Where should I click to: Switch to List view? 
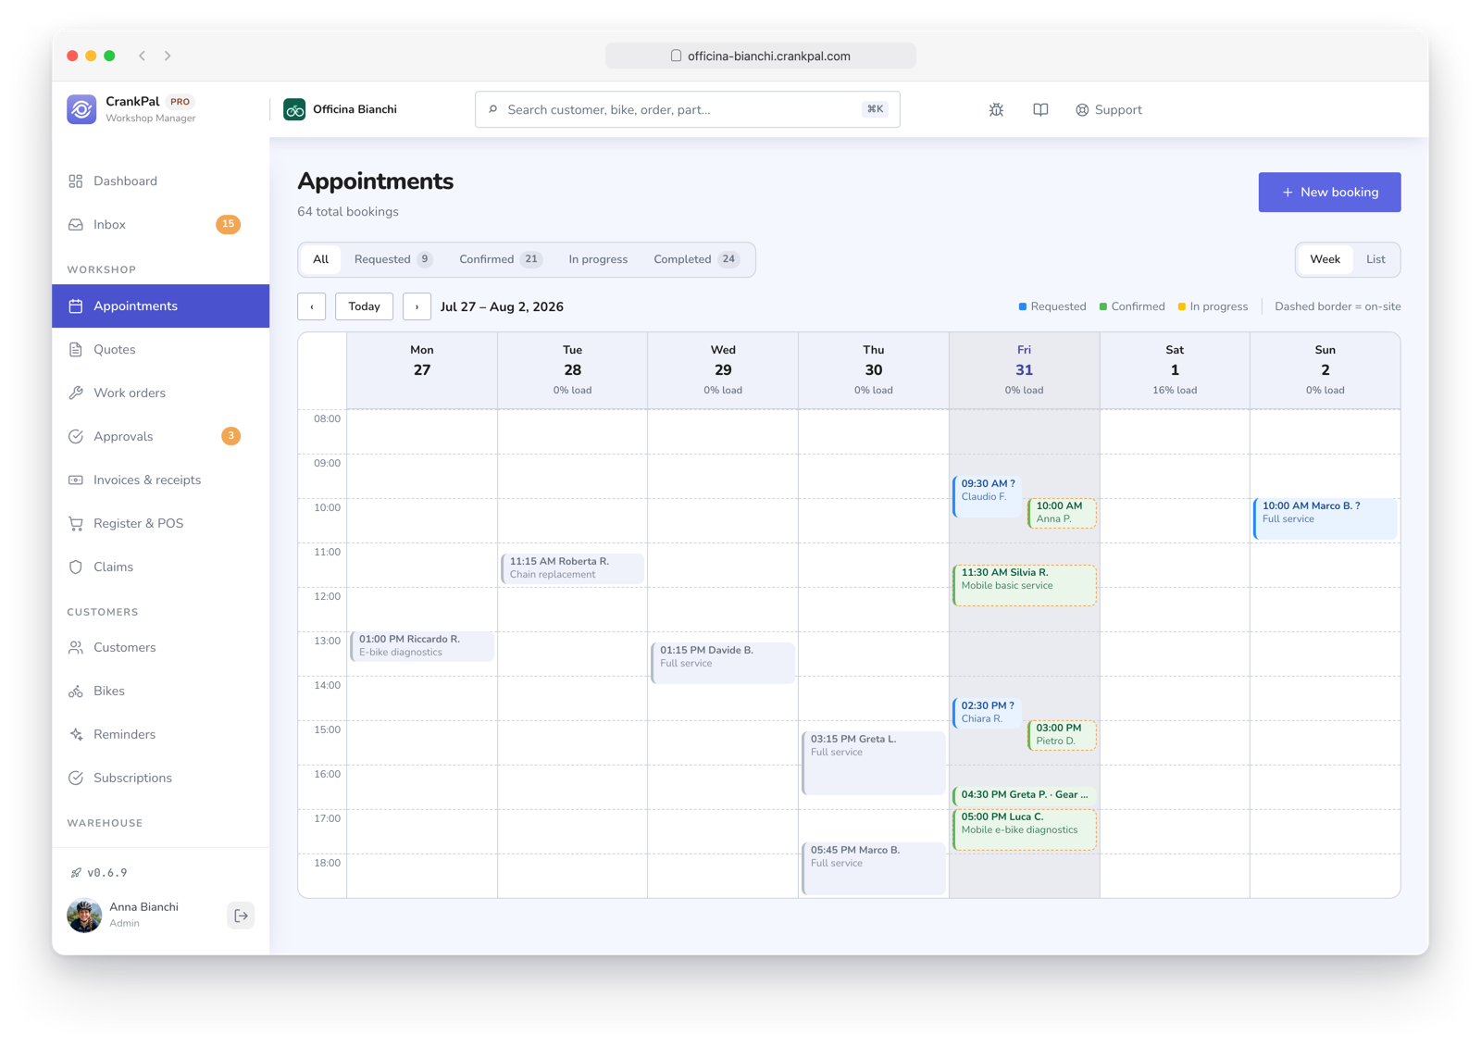[x=1375, y=259]
